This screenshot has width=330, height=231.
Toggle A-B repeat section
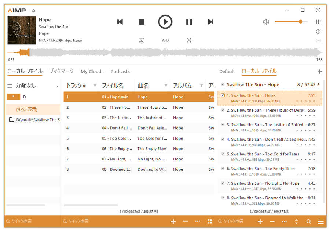click(165, 40)
